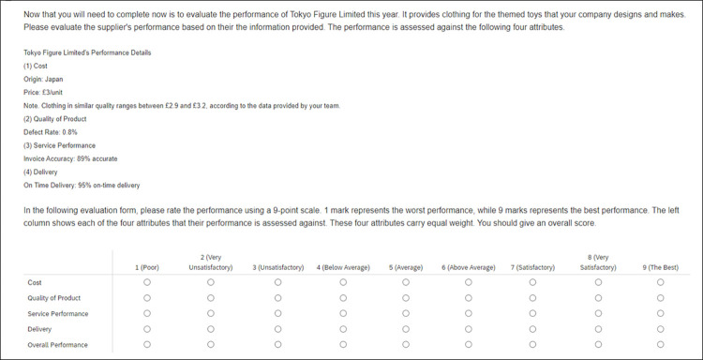Select 4 (Below Average) for Service Performance
The image size is (703, 360).
(x=343, y=313)
